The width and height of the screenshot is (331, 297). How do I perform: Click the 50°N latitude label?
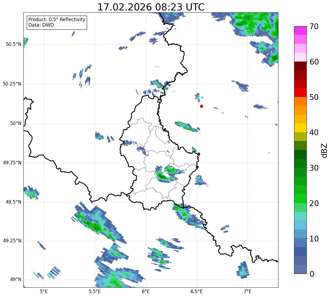[x=15, y=123]
